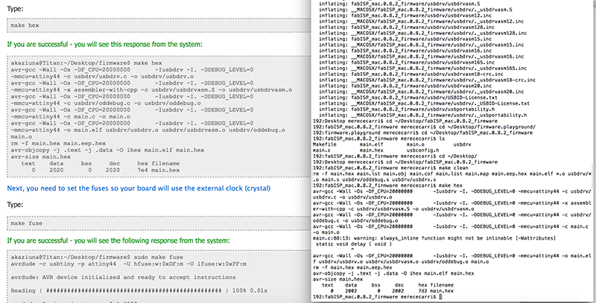Image resolution: width=596 pixels, height=303 pixels.
Task: Click 'Type:' label above the make hex box
Action: click(15, 9)
